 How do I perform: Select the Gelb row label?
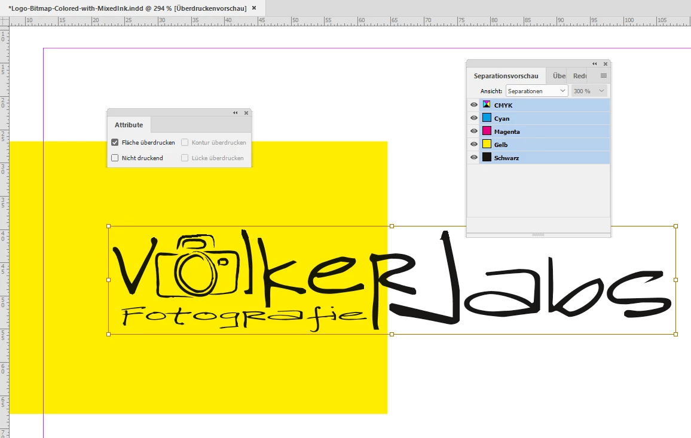pyautogui.click(x=501, y=145)
